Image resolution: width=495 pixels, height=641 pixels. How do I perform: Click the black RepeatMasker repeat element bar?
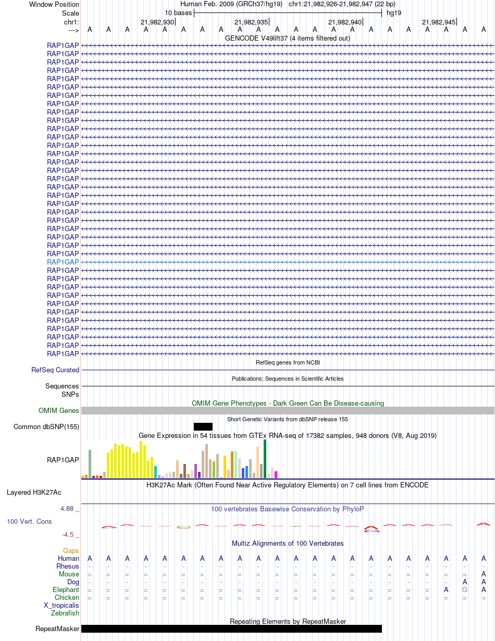(231, 629)
